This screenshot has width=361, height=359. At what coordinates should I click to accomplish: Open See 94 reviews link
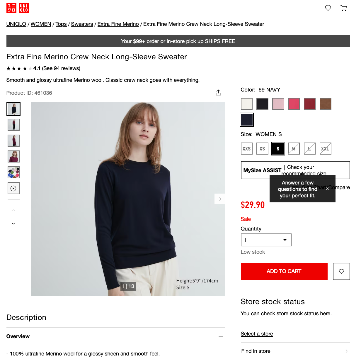point(61,68)
